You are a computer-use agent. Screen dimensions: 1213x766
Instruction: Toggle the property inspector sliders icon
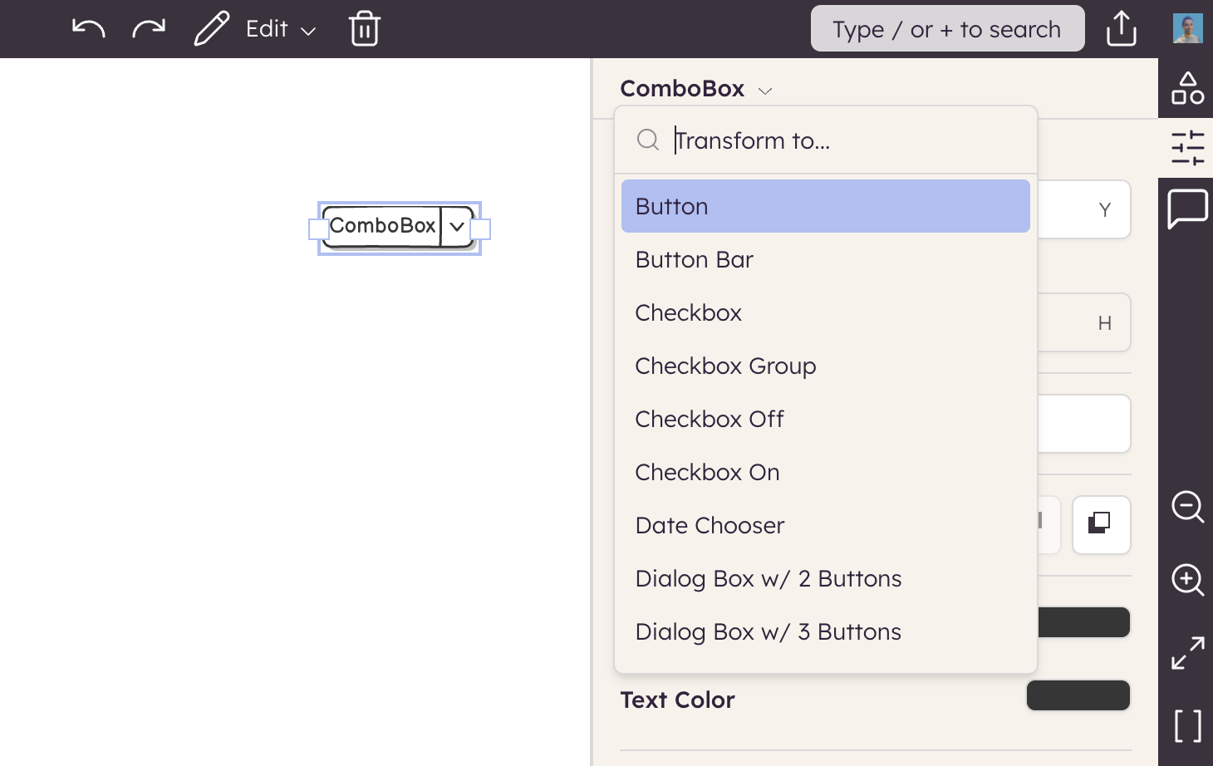click(1187, 148)
